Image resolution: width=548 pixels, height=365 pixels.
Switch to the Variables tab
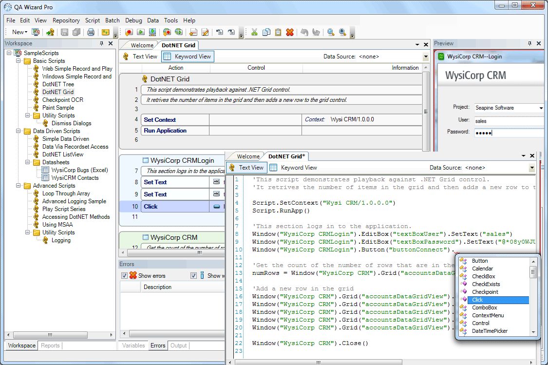[133, 346]
